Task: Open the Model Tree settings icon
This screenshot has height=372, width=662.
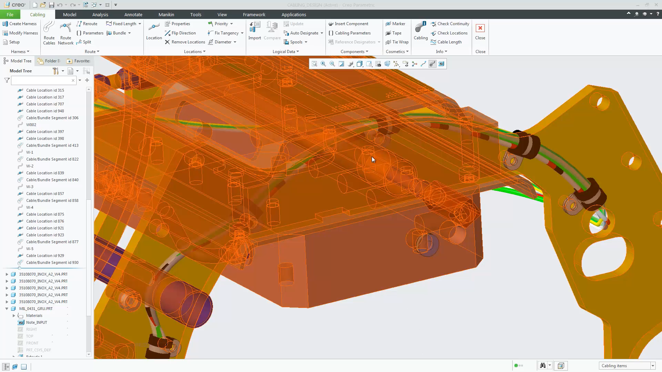Action: [x=55, y=71]
